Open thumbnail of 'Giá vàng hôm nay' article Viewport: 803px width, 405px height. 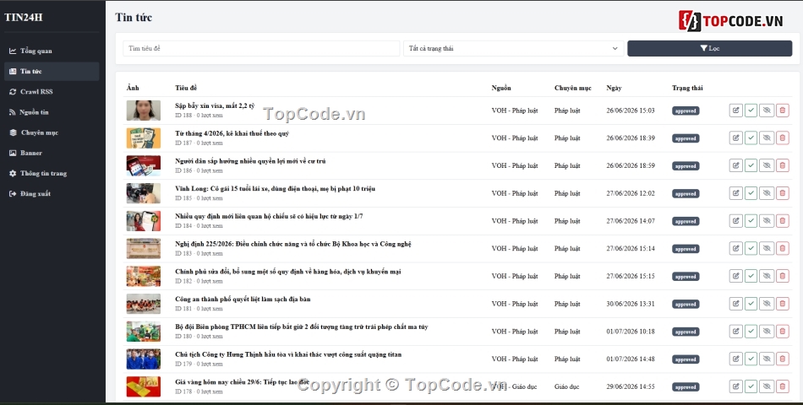pos(144,386)
